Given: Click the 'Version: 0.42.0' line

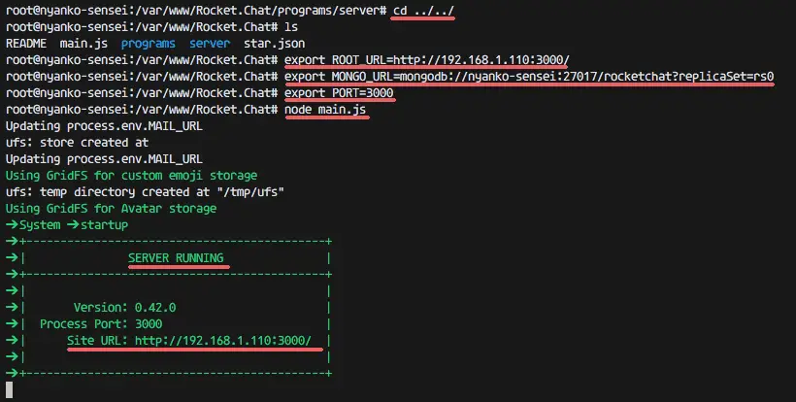Looking at the screenshot, I should [125, 308].
